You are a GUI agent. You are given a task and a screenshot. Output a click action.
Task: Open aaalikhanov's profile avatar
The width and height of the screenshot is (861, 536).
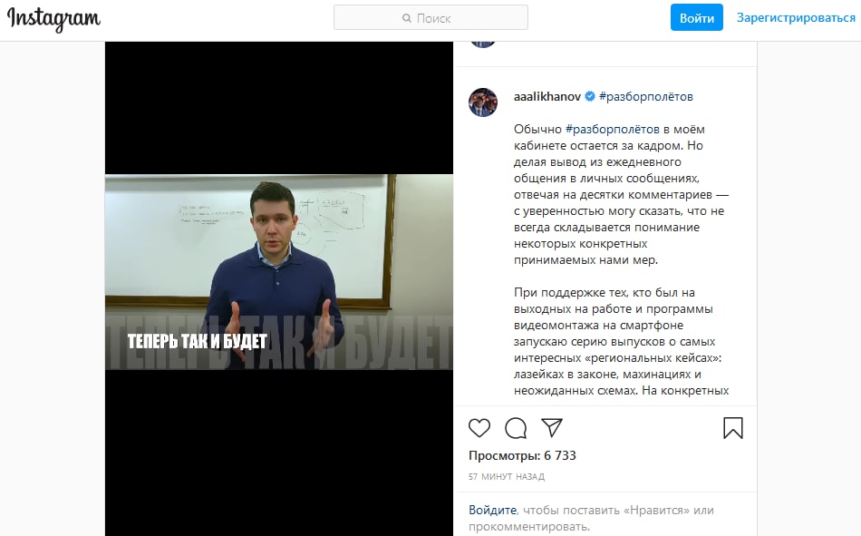point(483,102)
